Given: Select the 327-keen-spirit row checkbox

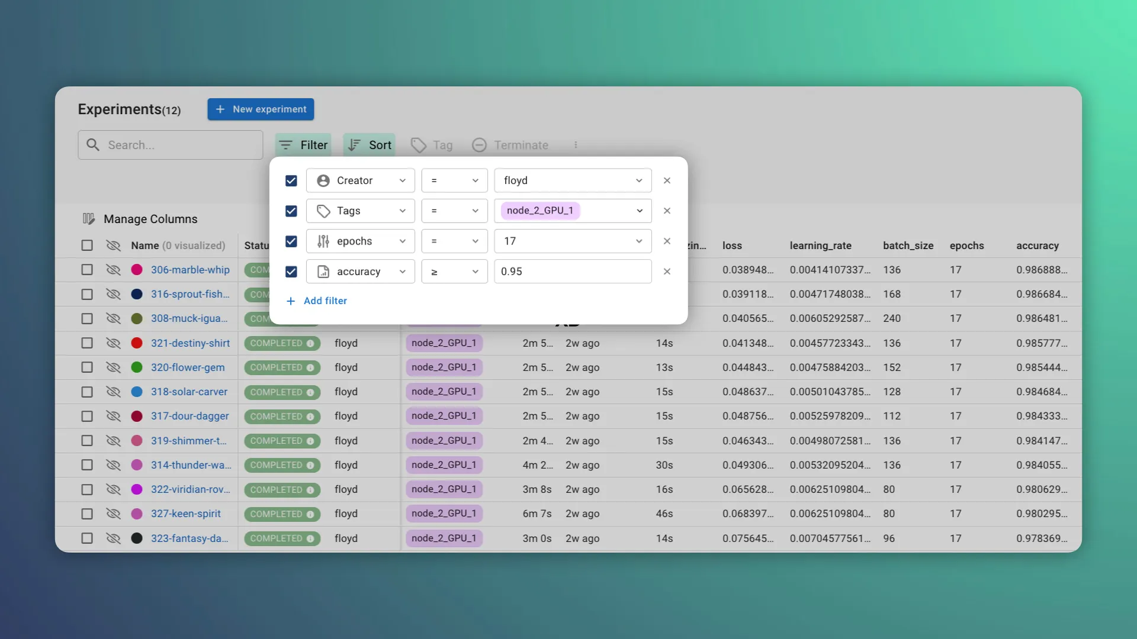Looking at the screenshot, I should click(x=87, y=514).
